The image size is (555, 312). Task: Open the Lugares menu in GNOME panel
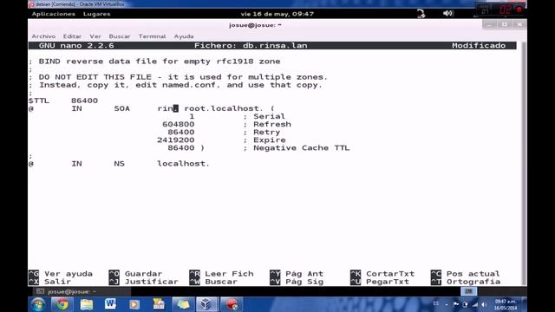coord(96,14)
